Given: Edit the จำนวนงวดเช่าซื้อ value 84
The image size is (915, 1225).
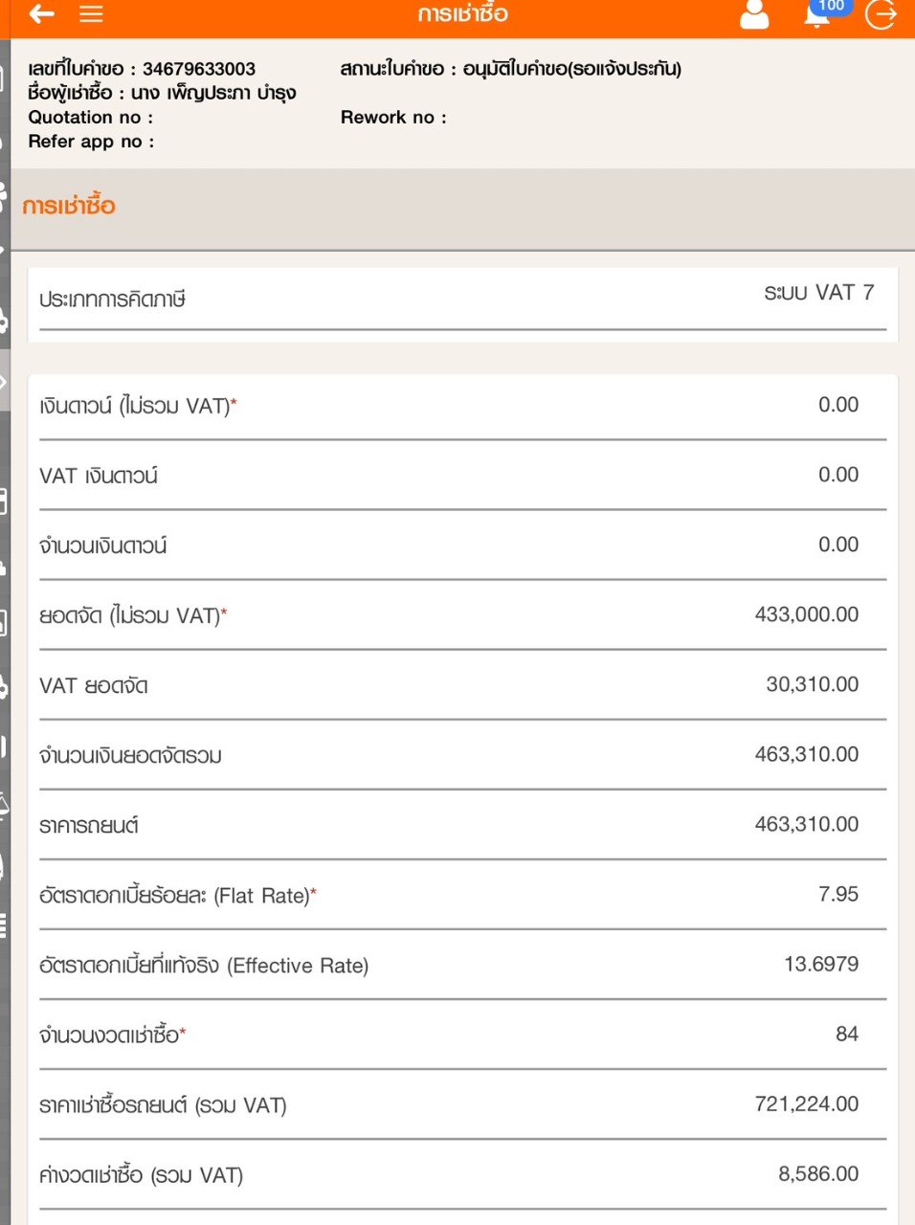Looking at the screenshot, I should (846, 1034).
